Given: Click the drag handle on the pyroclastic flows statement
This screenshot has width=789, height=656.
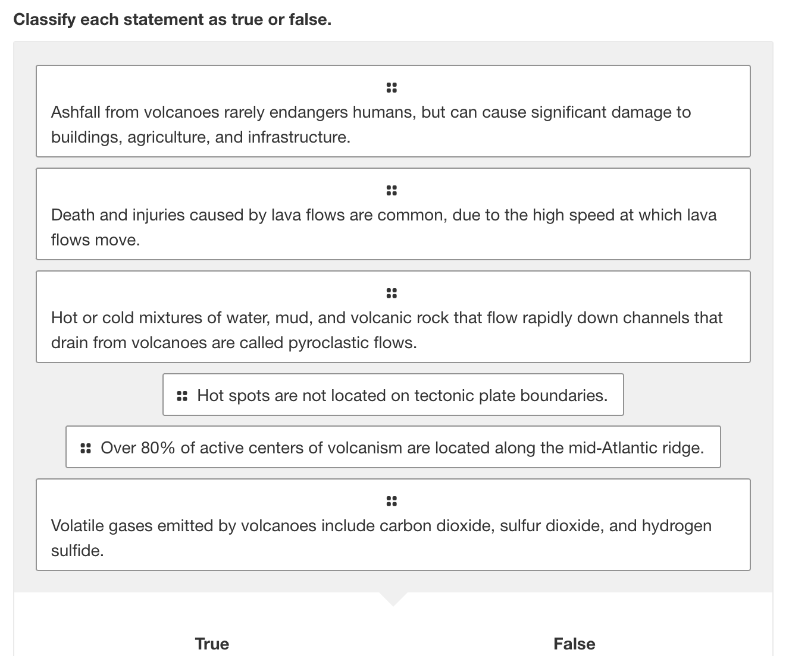Looking at the screenshot, I should click(392, 293).
